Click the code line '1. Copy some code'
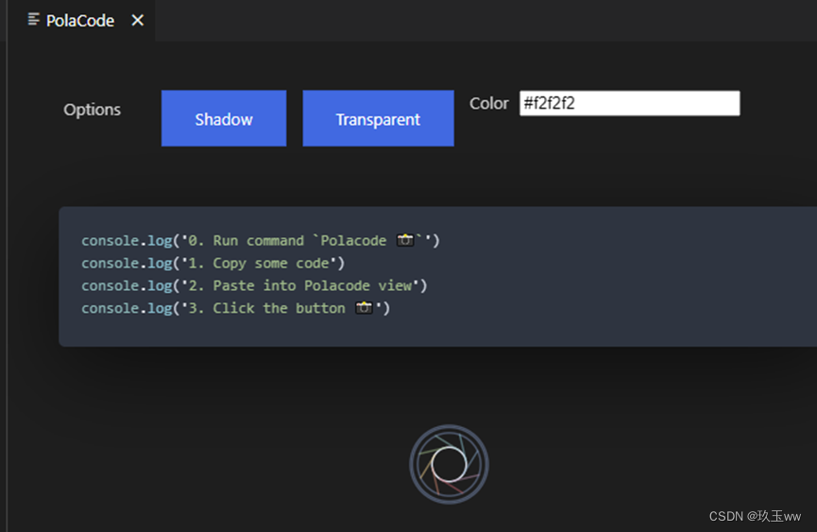 [x=213, y=263]
